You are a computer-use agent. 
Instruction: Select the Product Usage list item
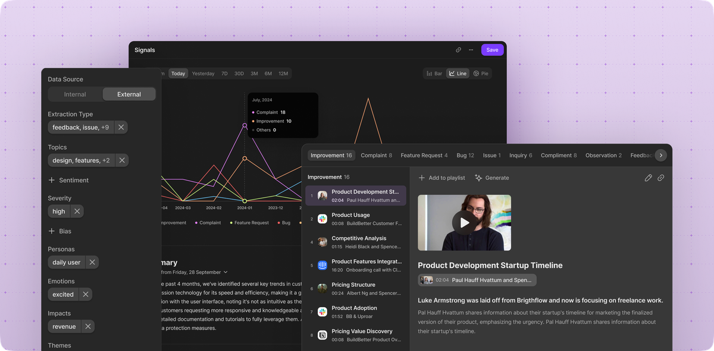coord(356,219)
